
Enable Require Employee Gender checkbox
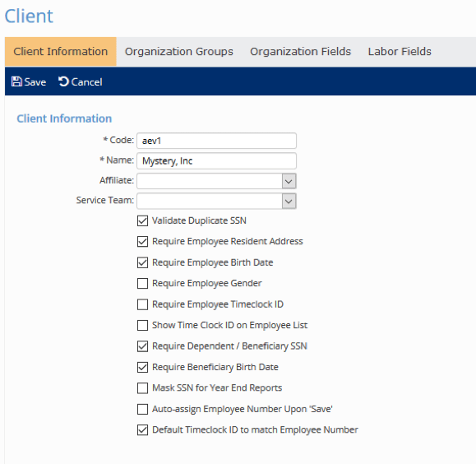(143, 284)
